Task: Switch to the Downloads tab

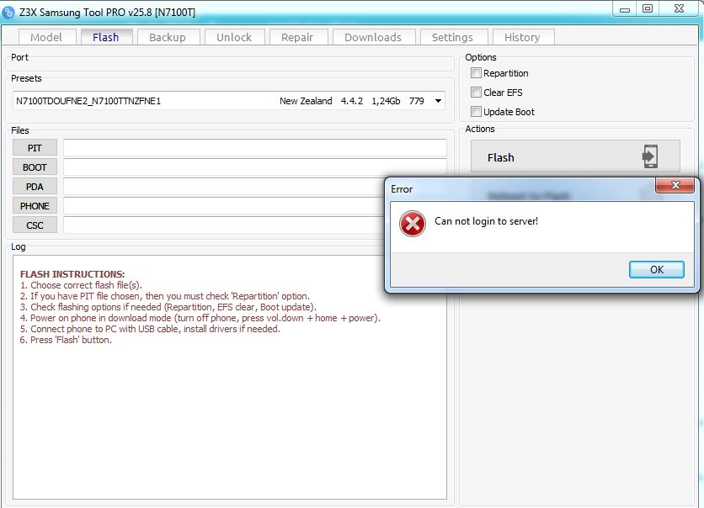Action: point(373,37)
